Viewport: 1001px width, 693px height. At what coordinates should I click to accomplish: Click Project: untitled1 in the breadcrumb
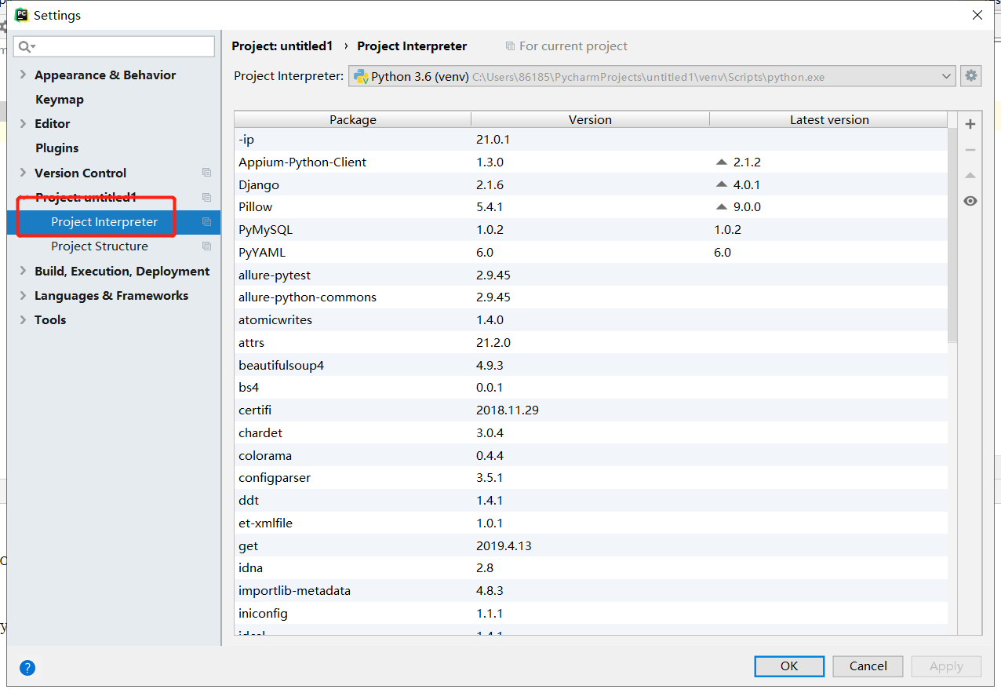tap(282, 46)
